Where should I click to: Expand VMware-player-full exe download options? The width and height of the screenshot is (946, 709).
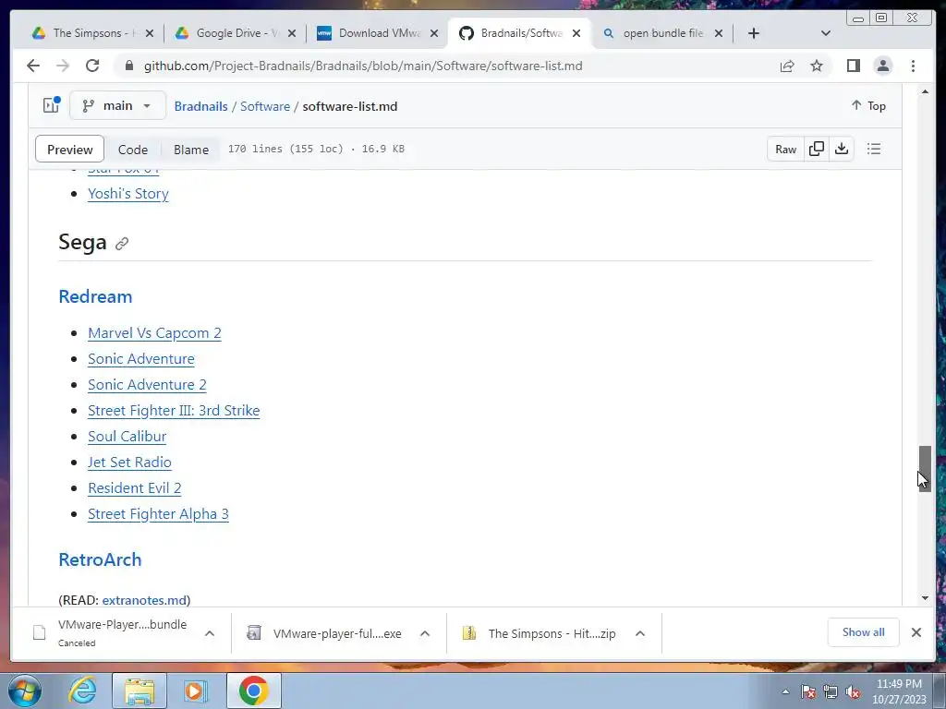point(425,633)
